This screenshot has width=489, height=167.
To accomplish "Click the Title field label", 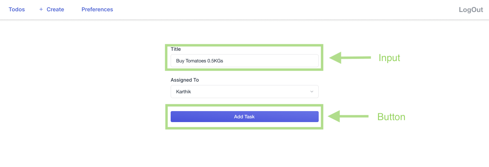I will point(176,49).
